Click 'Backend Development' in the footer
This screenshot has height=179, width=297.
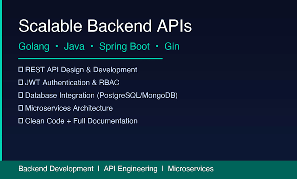tap(56, 169)
